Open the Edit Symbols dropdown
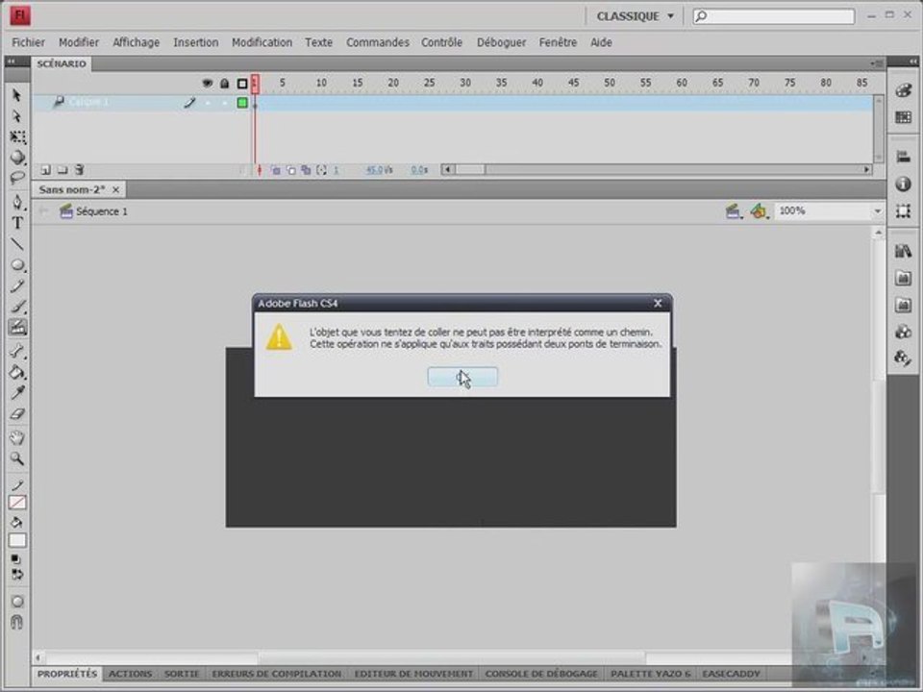 (x=760, y=211)
